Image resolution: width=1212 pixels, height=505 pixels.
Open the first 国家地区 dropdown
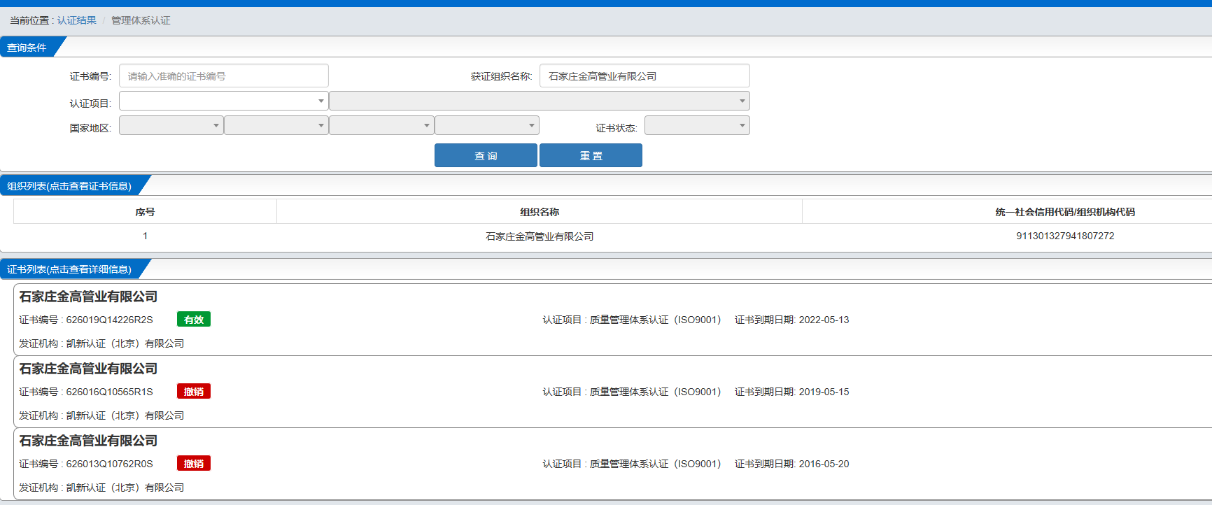(x=171, y=125)
